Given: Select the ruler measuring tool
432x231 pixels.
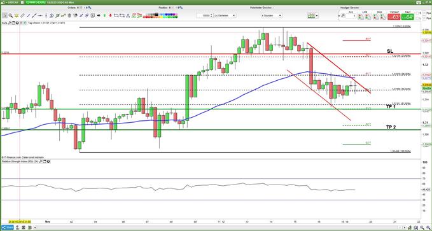Looking at the screenshot, I should (x=22, y=15).
